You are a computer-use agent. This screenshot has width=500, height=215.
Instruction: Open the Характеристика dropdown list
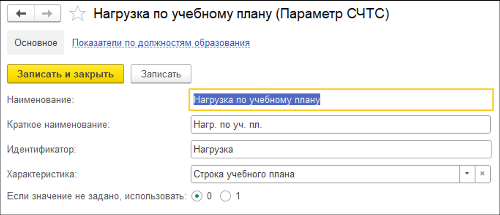[467, 174]
